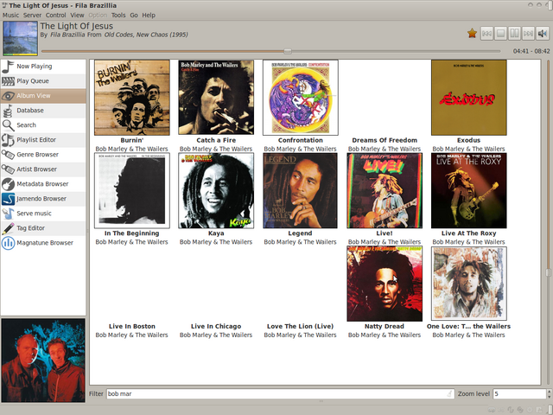The image size is (553, 415).
Task: Open the Search view
Action: (43, 125)
